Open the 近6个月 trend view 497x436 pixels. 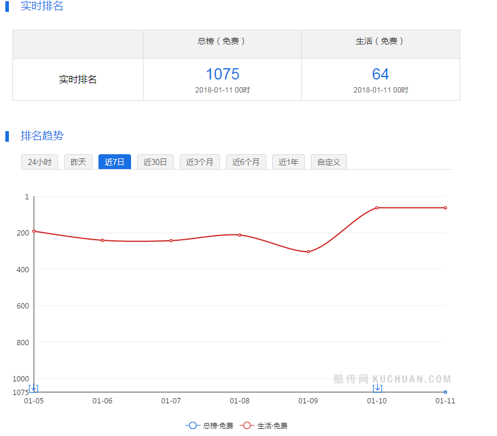(x=246, y=162)
